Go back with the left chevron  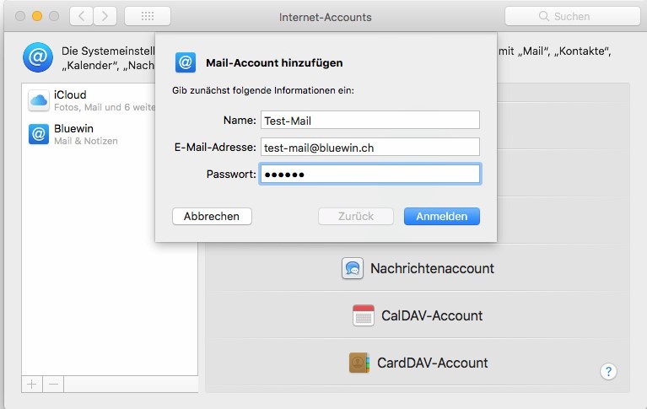81,16
